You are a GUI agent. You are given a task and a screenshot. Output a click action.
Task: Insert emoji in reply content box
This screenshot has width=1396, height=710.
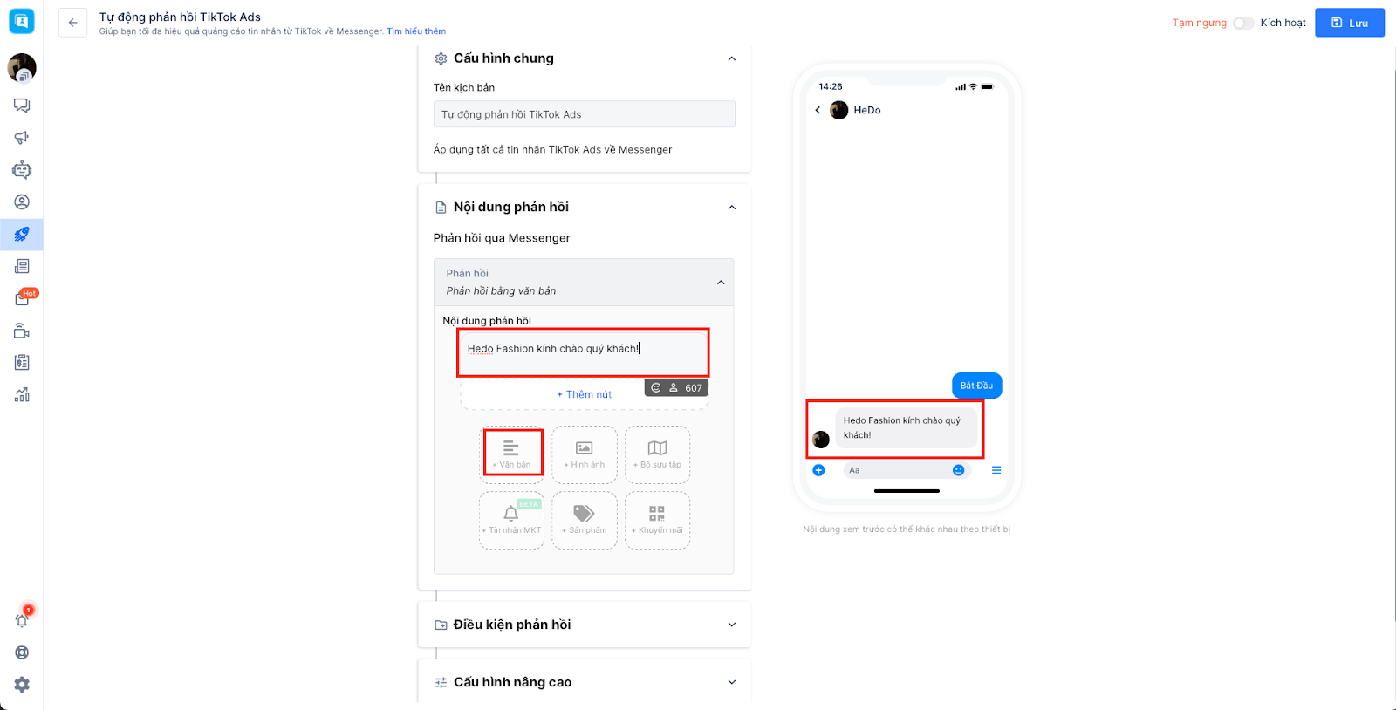click(x=656, y=387)
